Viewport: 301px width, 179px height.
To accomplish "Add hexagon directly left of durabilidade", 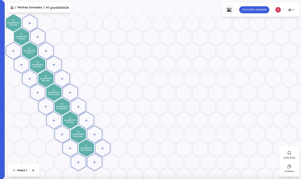I will (46, 106).
